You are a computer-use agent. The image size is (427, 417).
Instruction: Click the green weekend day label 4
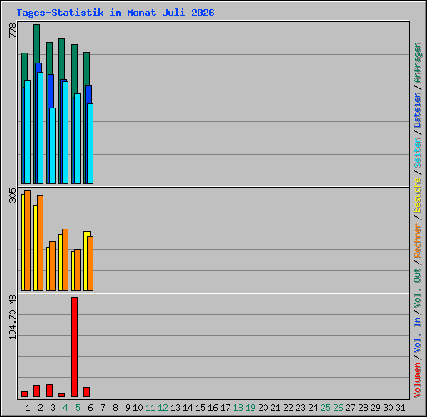pyautogui.click(x=65, y=408)
